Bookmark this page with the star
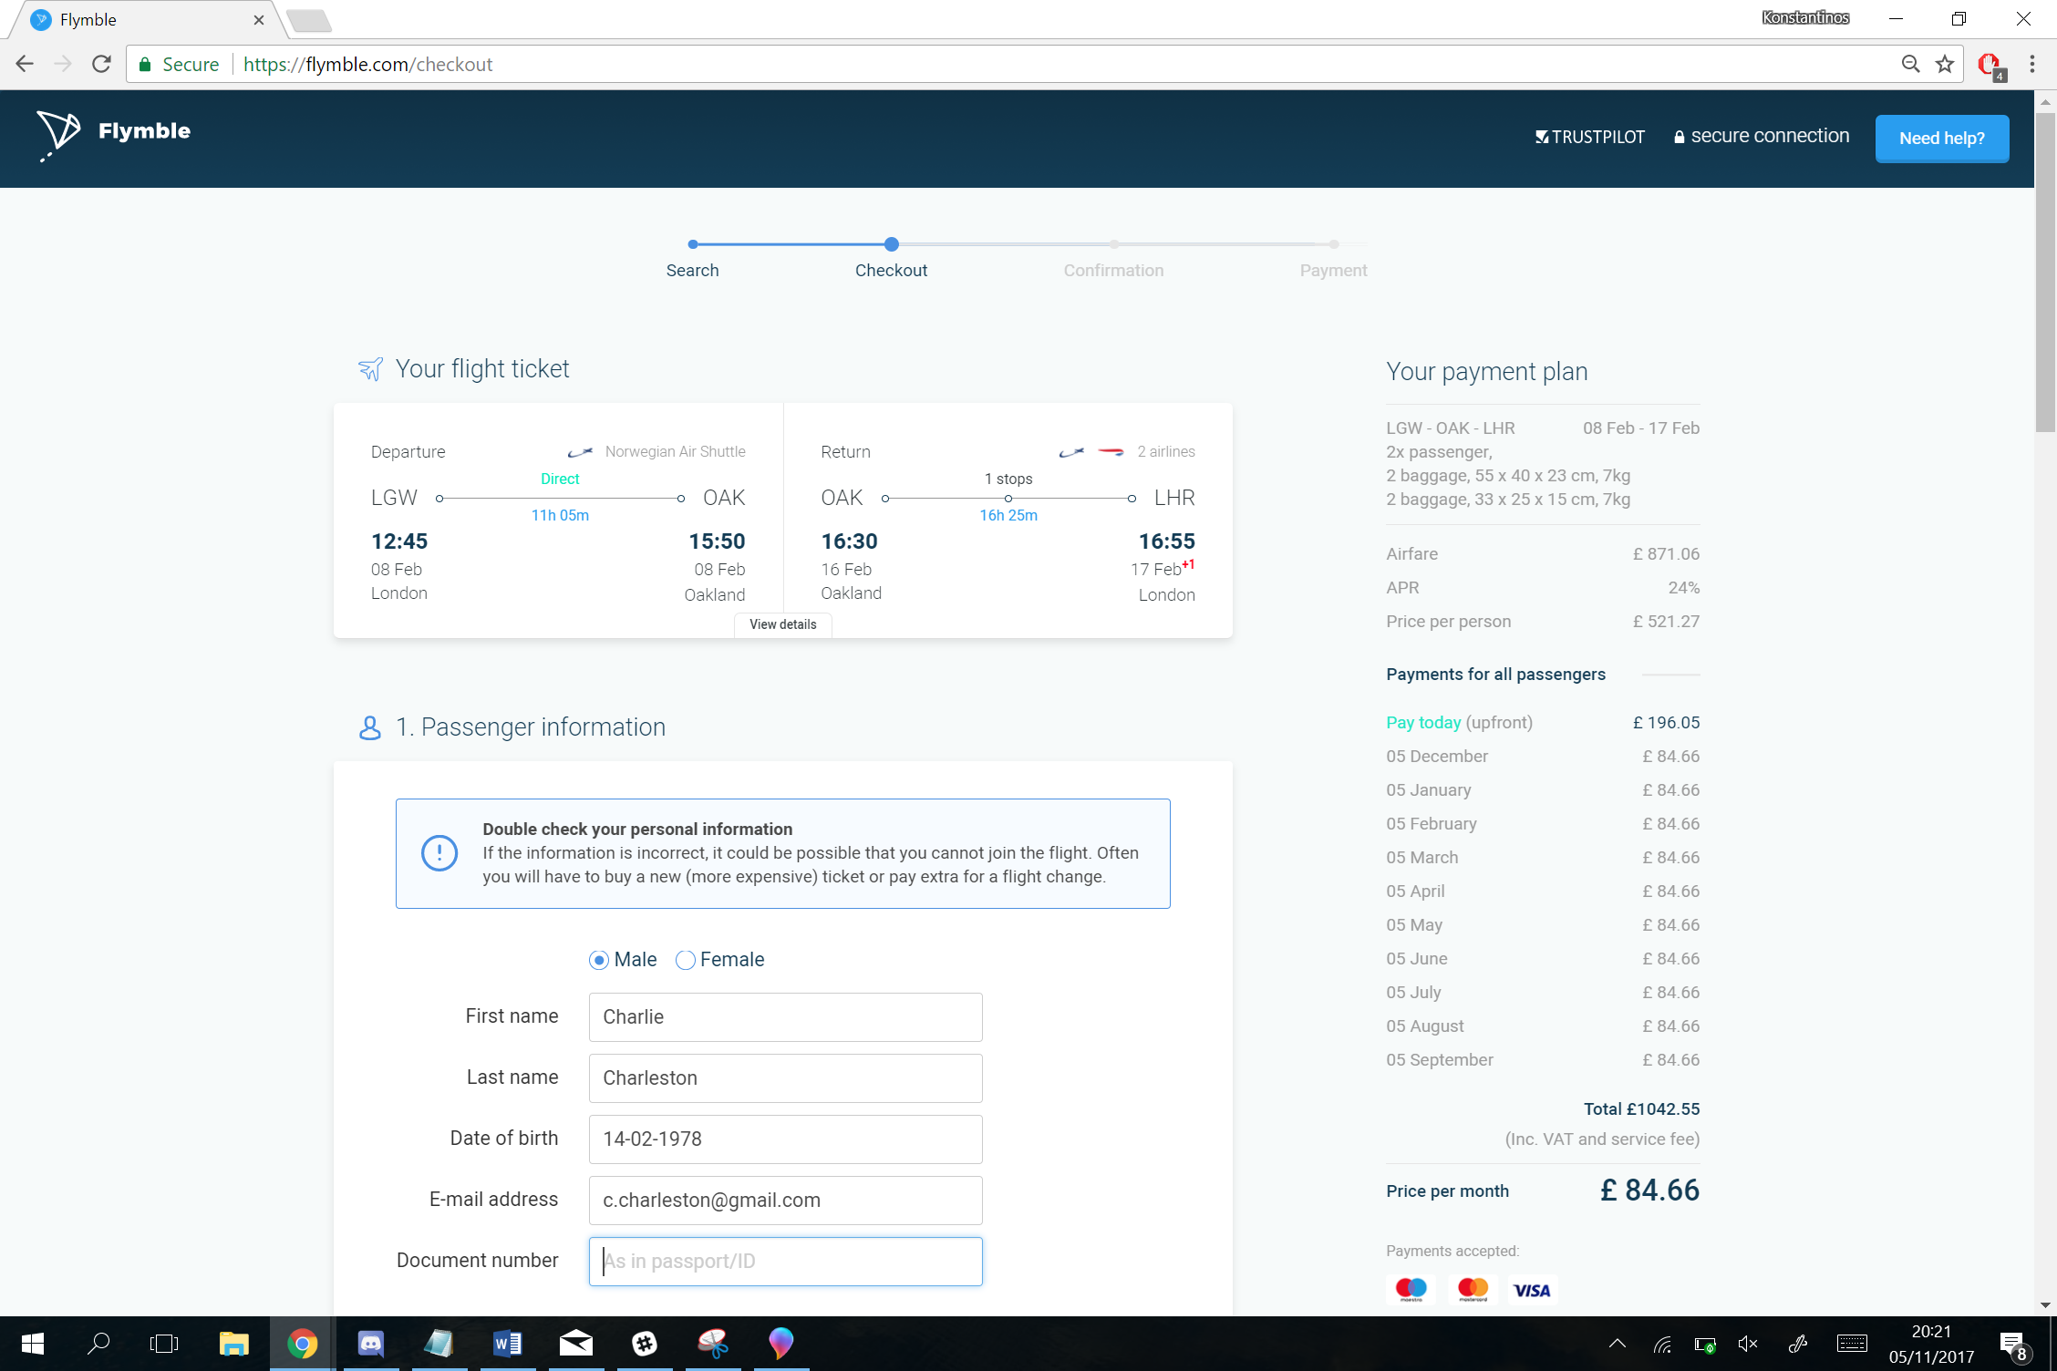The width and height of the screenshot is (2057, 1371). point(1945,64)
